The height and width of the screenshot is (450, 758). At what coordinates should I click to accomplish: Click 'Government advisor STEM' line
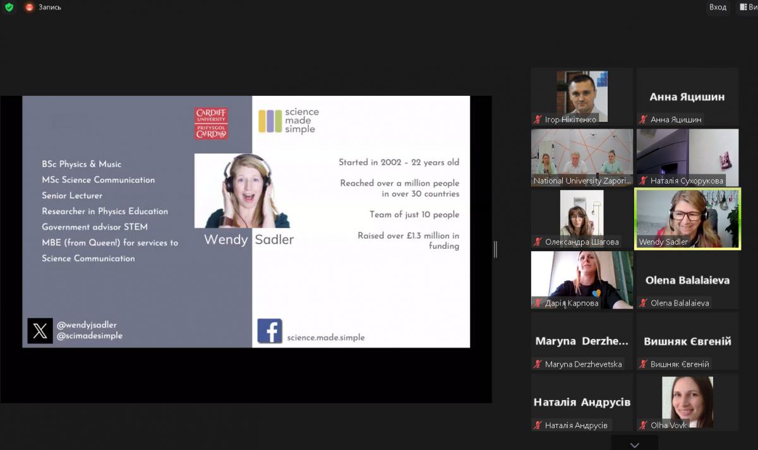94,227
